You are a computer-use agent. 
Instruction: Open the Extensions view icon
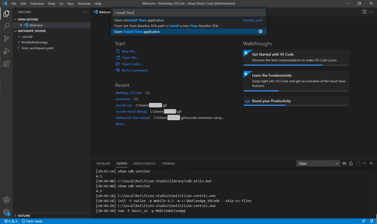click(6, 64)
